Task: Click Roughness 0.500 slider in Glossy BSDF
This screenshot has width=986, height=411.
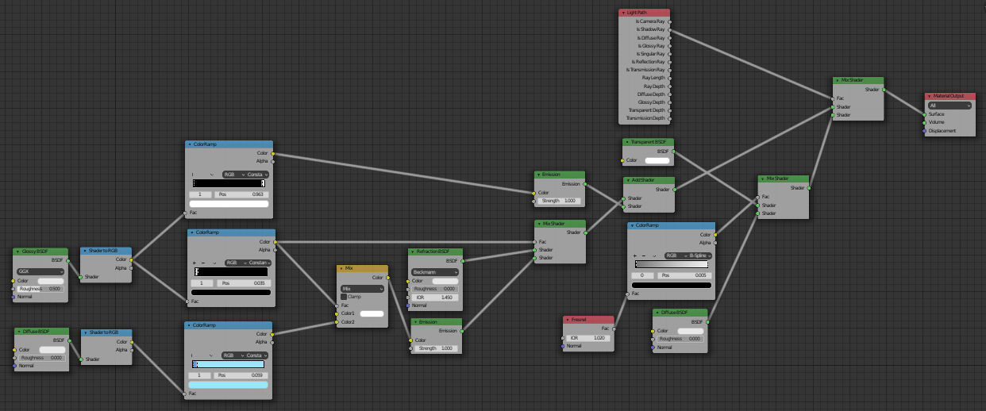Action: tap(40, 289)
